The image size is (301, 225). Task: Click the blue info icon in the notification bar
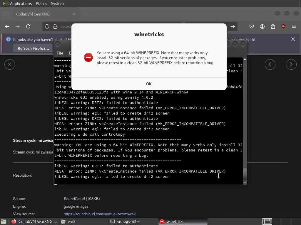click(x=8, y=39)
